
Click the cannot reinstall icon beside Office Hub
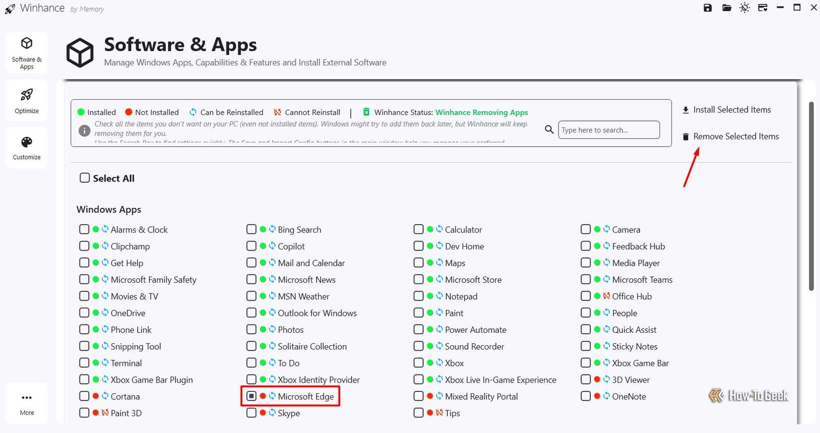[606, 296]
